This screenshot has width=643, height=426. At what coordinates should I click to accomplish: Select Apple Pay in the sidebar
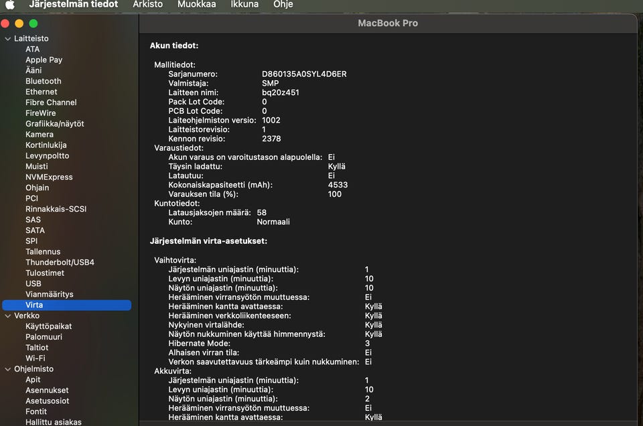click(x=44, y=60)
